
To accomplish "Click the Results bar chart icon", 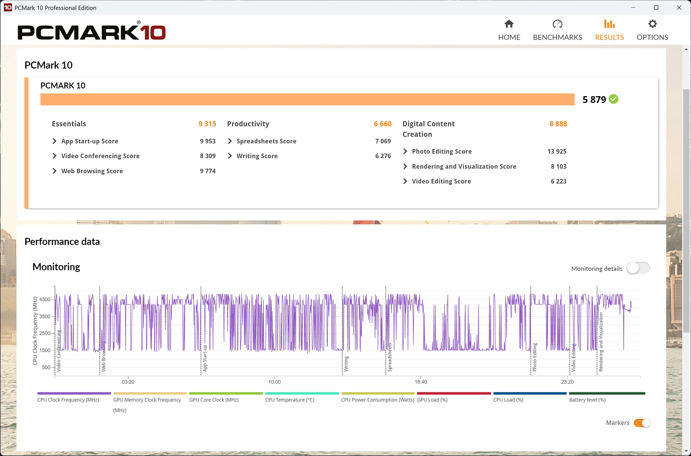I will point(609,24).
